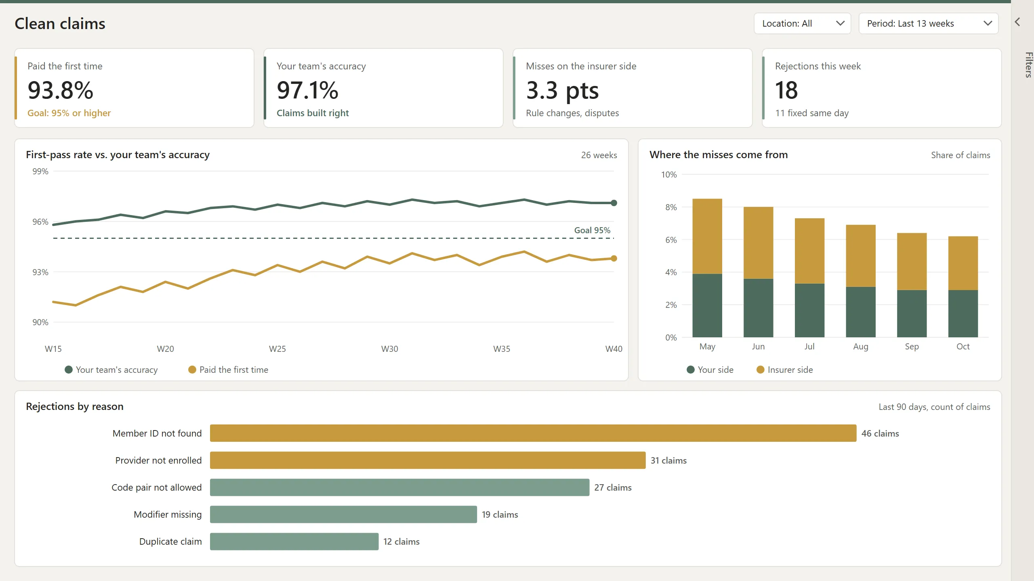Click the 'Rejections by reason' heading
1034x581 pixels.
[75, 406]
